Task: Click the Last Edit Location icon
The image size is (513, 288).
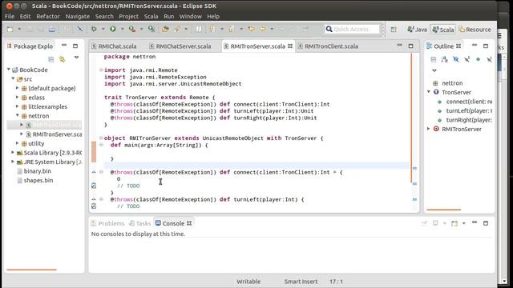Action: click(x=251, y=30)
